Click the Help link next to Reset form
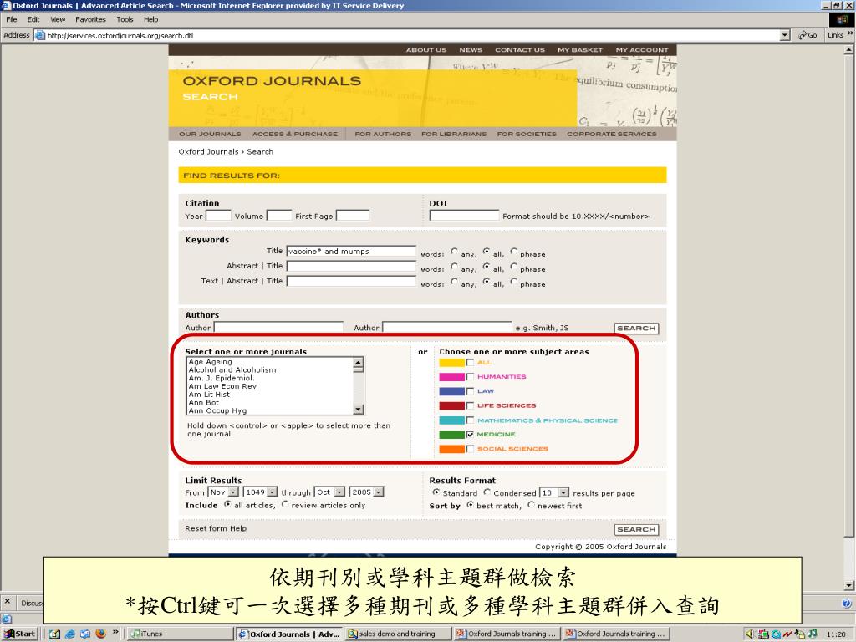 click(x=238, y=528)
